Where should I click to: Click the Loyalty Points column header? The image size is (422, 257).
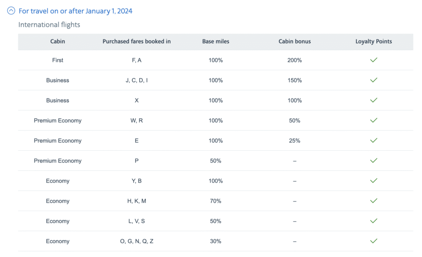[374, 42]
